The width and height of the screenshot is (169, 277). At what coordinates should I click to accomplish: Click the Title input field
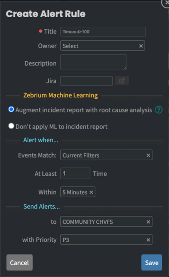pyautogui.click(x=103, y=32)
